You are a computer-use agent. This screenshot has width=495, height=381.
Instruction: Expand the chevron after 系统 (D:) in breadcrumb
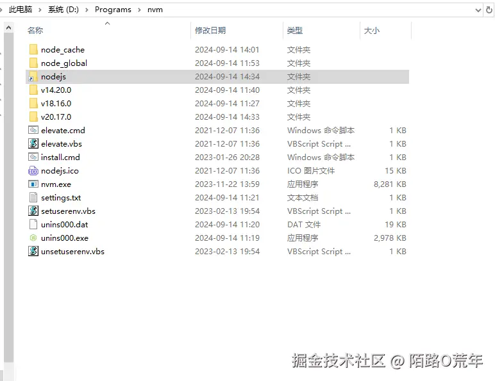coord(87,10)
